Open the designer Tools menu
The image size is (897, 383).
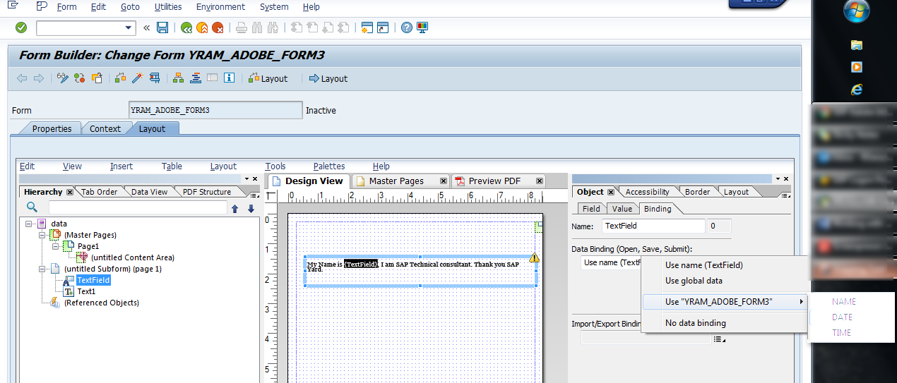point(275,166)
